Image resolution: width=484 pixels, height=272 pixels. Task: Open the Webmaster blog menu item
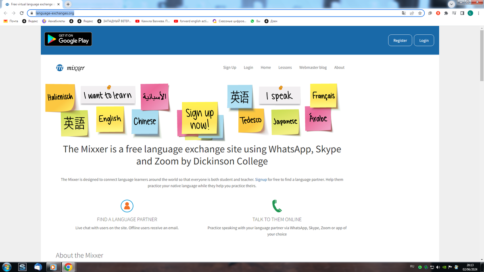click(x=313, y=68)
